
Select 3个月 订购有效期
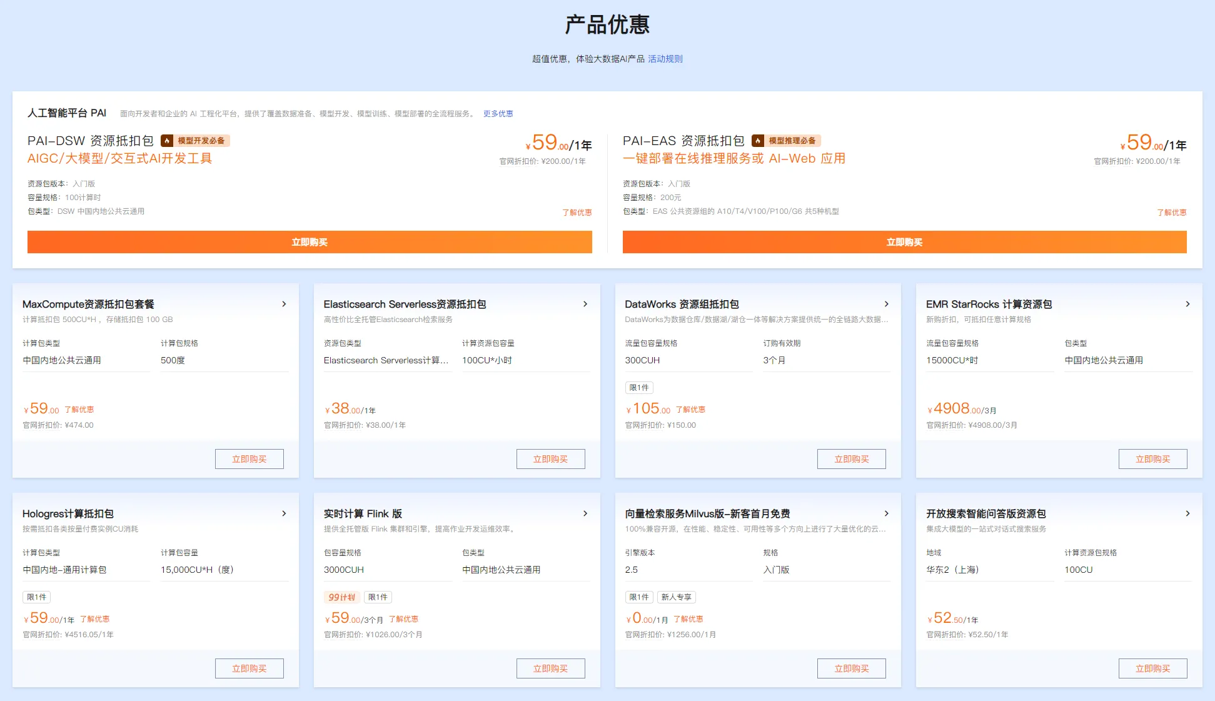(774, 360)
